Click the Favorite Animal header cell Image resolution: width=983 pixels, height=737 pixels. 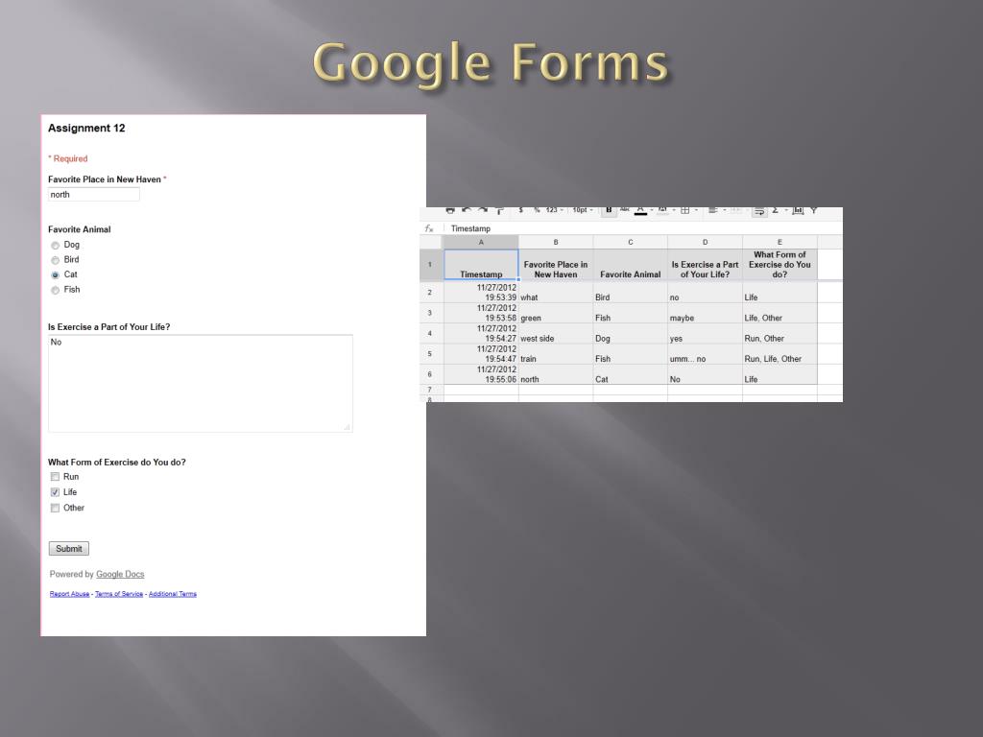coord(630,265)
